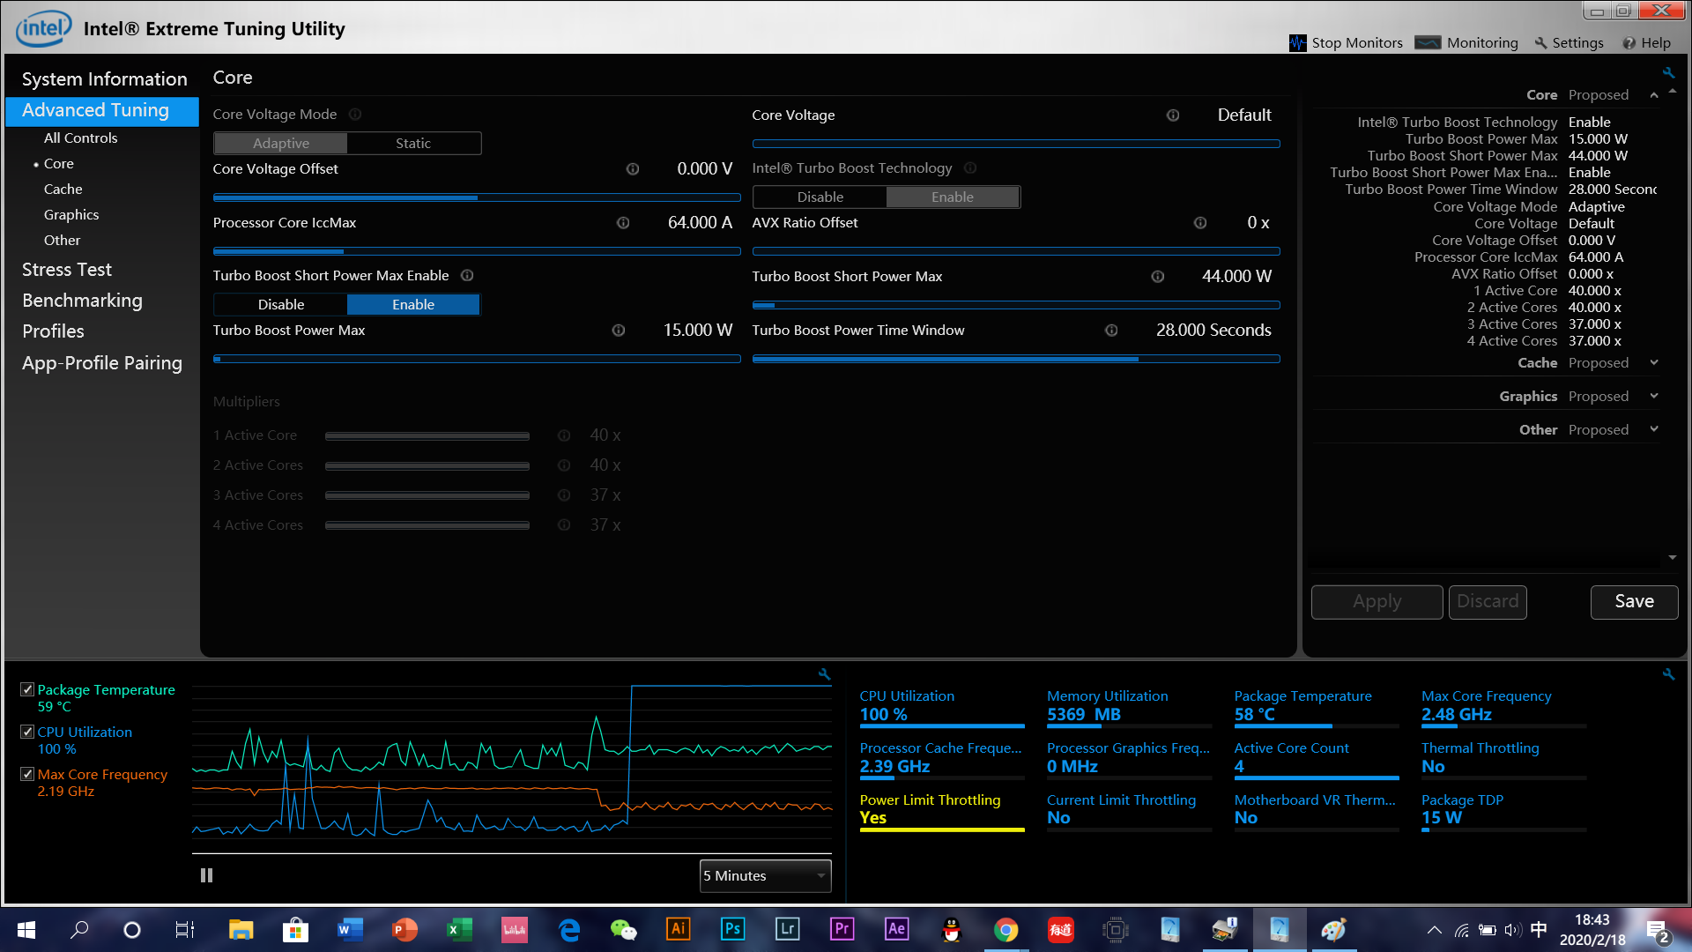Pause the monitoring graph

[206, 875]
